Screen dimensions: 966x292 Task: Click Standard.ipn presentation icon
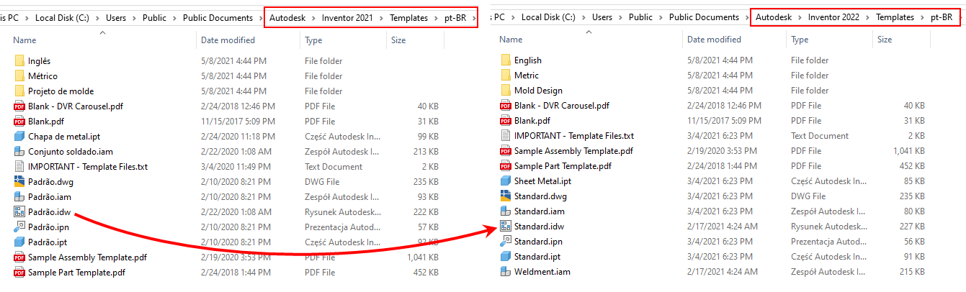[x=506, y=242]
